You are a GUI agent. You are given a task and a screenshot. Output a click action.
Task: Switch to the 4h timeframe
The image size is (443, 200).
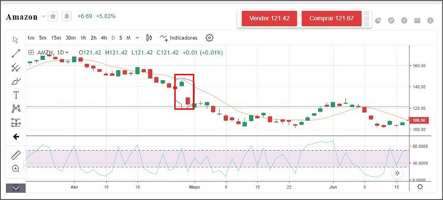pyautogui.click(x=104, y=38)
